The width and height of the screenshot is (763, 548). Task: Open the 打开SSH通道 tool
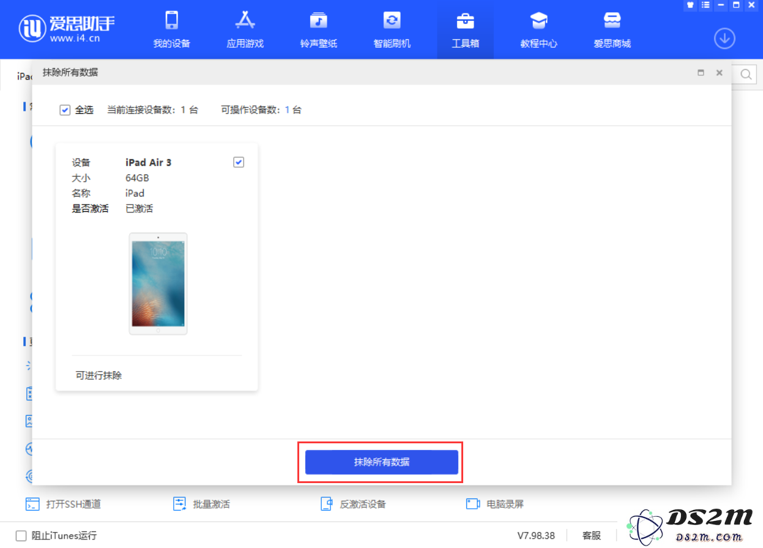(x=63, y=505)
